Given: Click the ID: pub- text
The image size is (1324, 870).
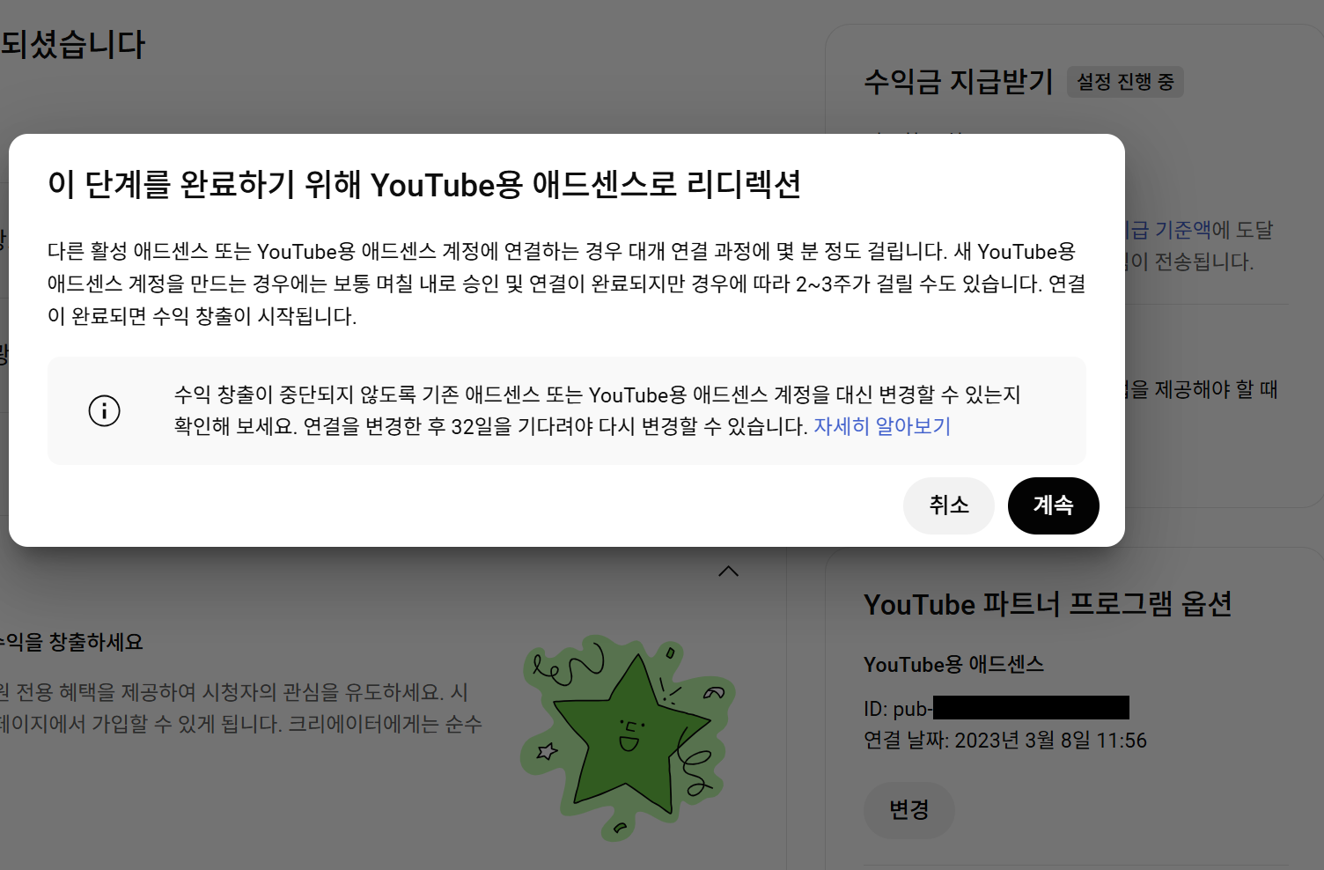Looking at the screenshot, I should tap(898, 709).
